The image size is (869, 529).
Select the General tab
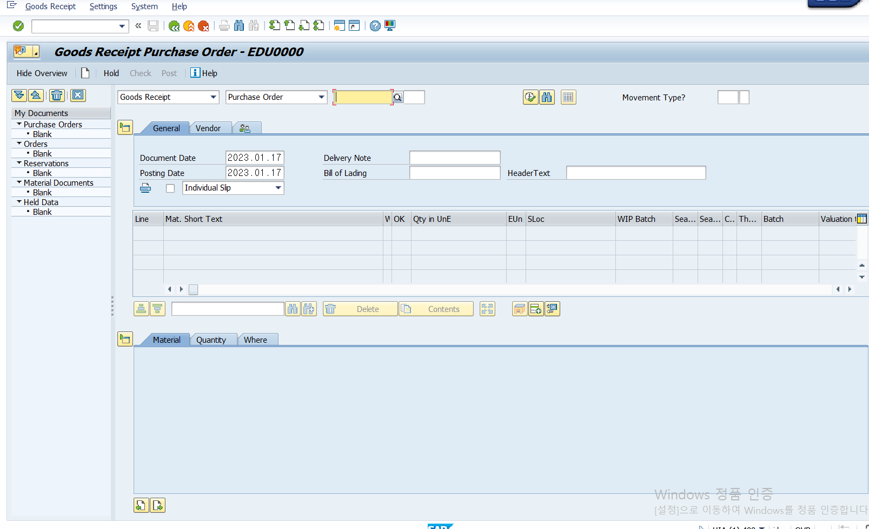(166, 128)
